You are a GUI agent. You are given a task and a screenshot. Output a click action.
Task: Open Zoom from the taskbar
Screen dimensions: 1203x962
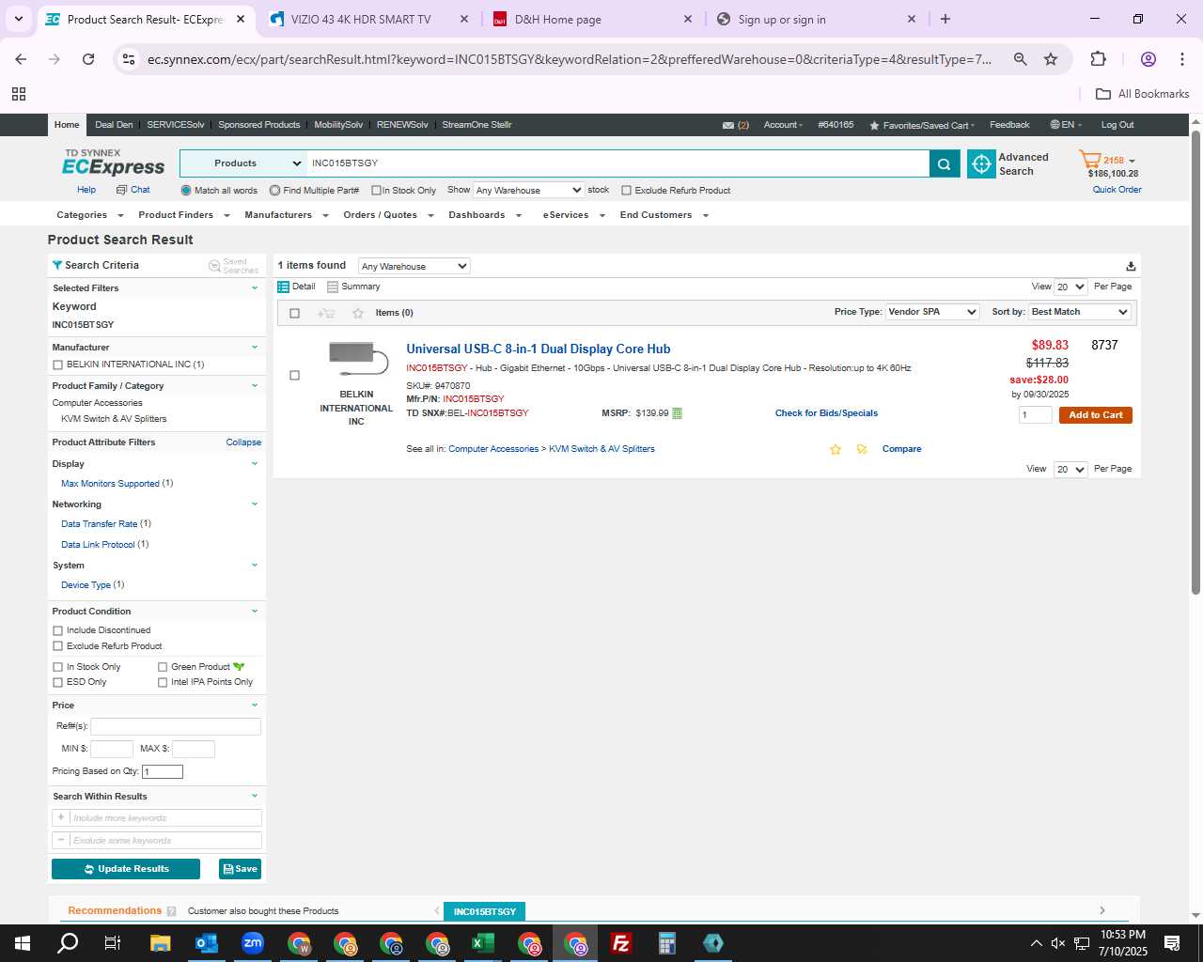pyautogui.click(x=252, y=943)
